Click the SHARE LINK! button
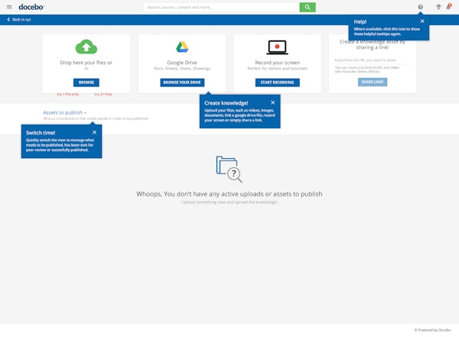 point(372,82)
